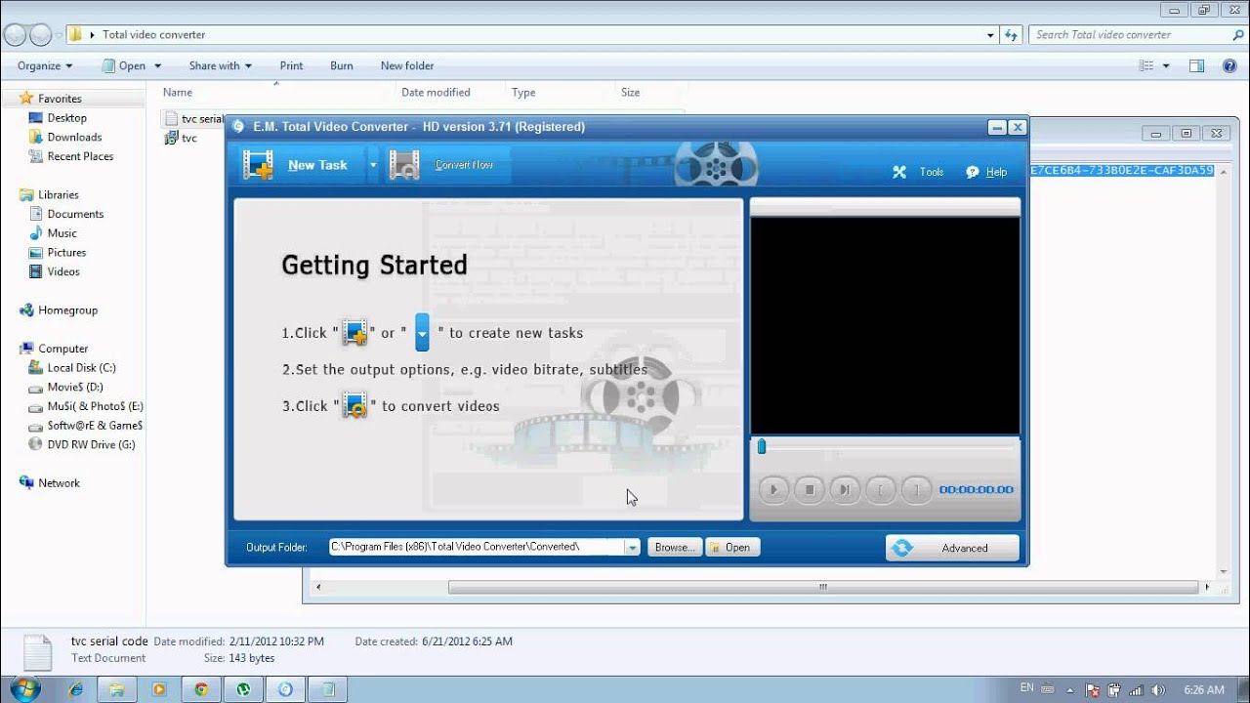Click the Explorer back button
The width and height of the screenshot is (1250, 703).
tap(16, 35)
